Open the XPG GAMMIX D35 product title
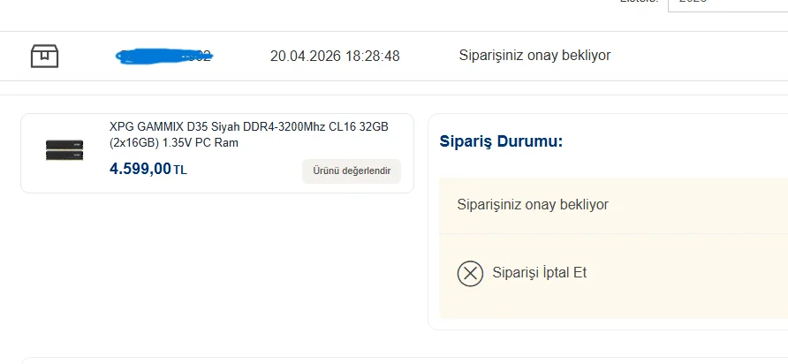The width and height of the screenshot is (788, 364). 248,127
